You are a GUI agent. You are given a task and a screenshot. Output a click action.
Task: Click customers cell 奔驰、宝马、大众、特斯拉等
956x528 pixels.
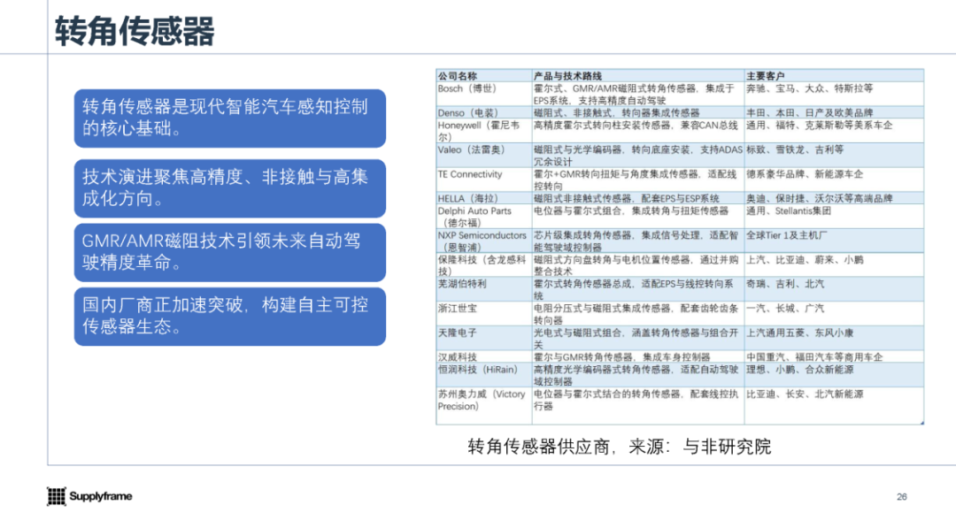tap(834, 95)
